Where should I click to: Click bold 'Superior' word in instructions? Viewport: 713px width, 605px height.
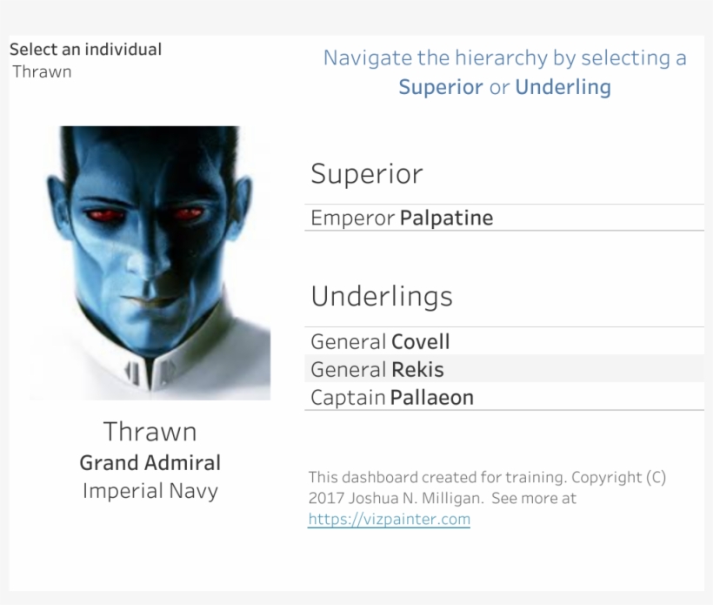[440, 87]
